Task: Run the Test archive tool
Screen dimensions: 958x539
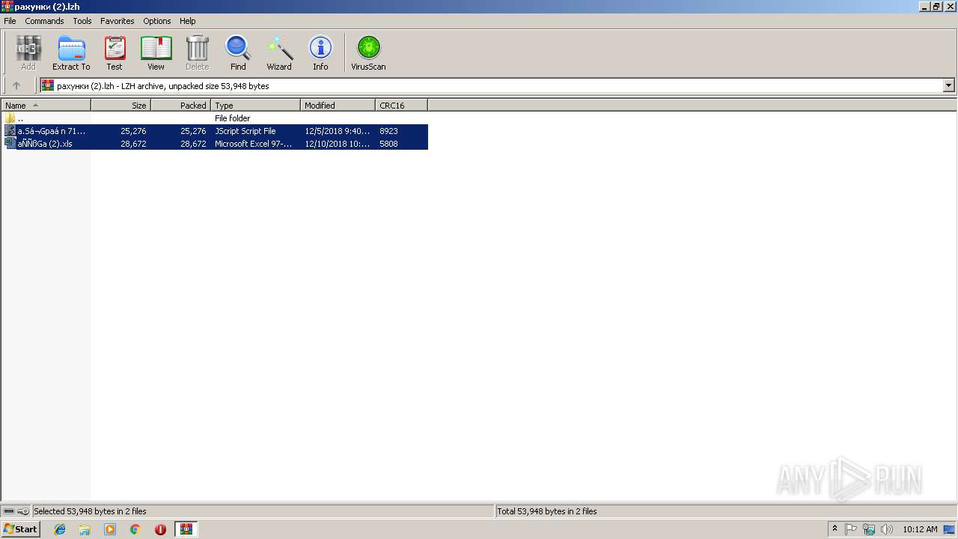Action: point(115,53)
